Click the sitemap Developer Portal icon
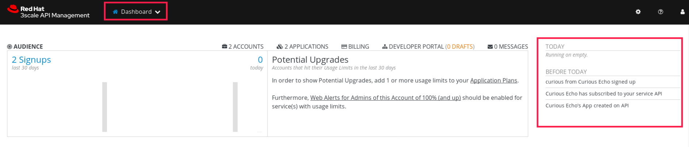Image resolution: width=689 pixels, height=147 pixels. click(385, 46)
